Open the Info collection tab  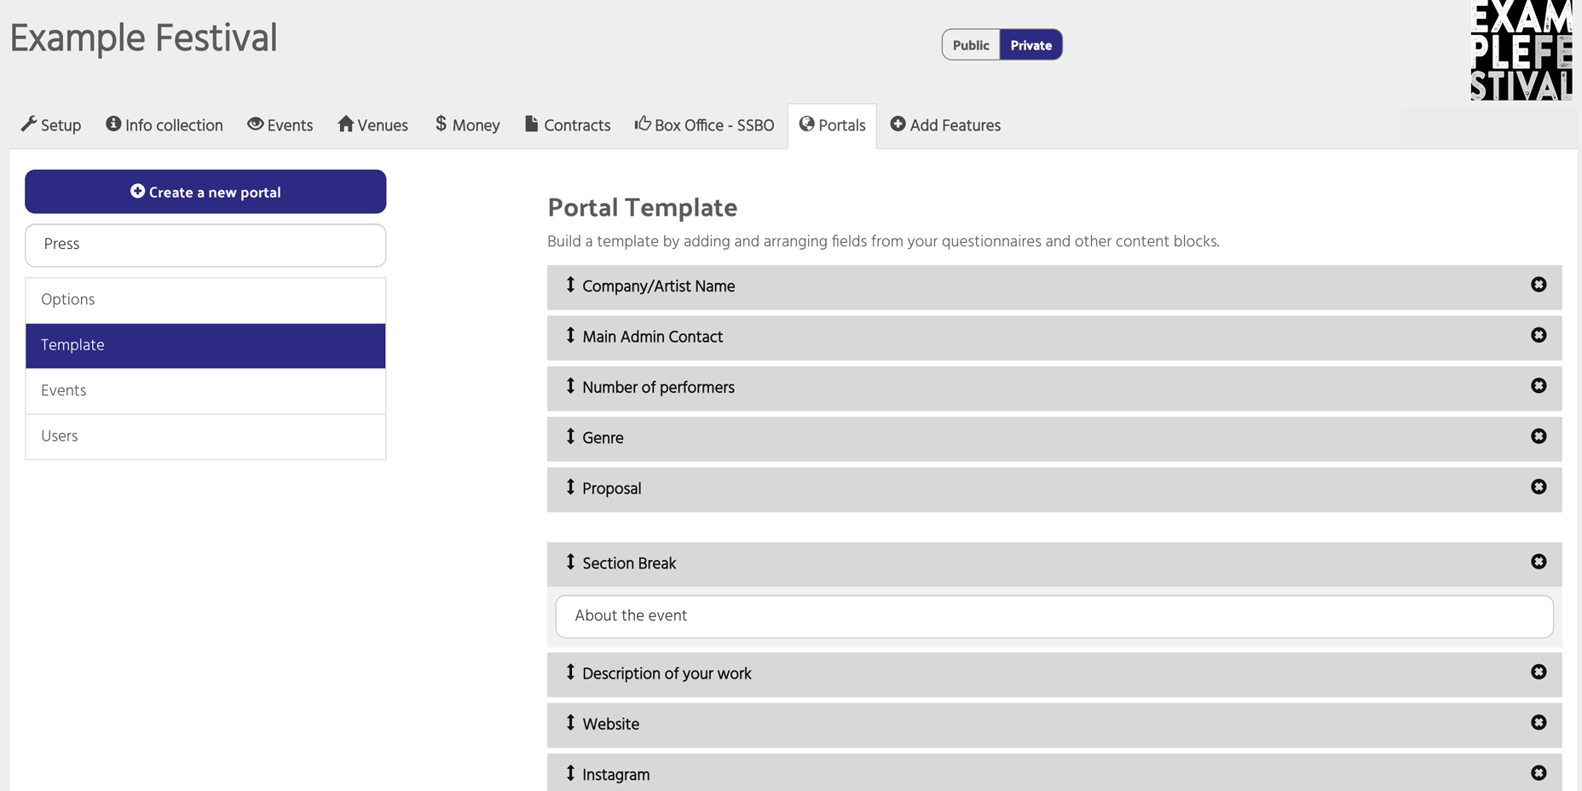[165, 125]
